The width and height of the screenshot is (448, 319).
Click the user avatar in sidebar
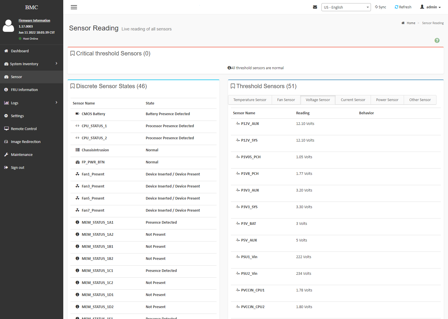pos(8,26)
